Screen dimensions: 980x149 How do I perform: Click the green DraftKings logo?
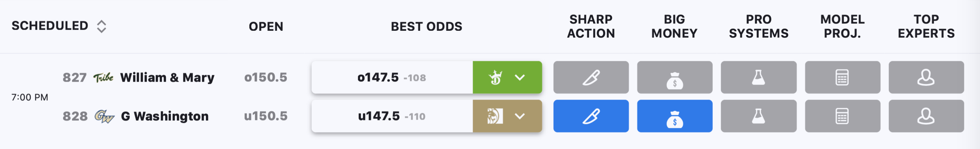[x=495, y=77]
